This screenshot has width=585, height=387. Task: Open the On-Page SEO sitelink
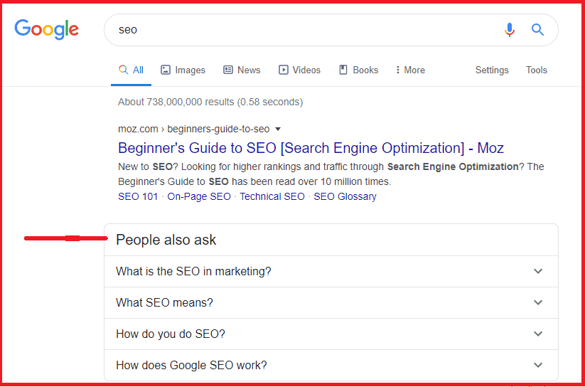(x=199, y=196)
